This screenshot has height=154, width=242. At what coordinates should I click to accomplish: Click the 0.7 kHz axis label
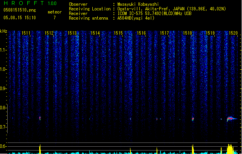pos(3,127)
